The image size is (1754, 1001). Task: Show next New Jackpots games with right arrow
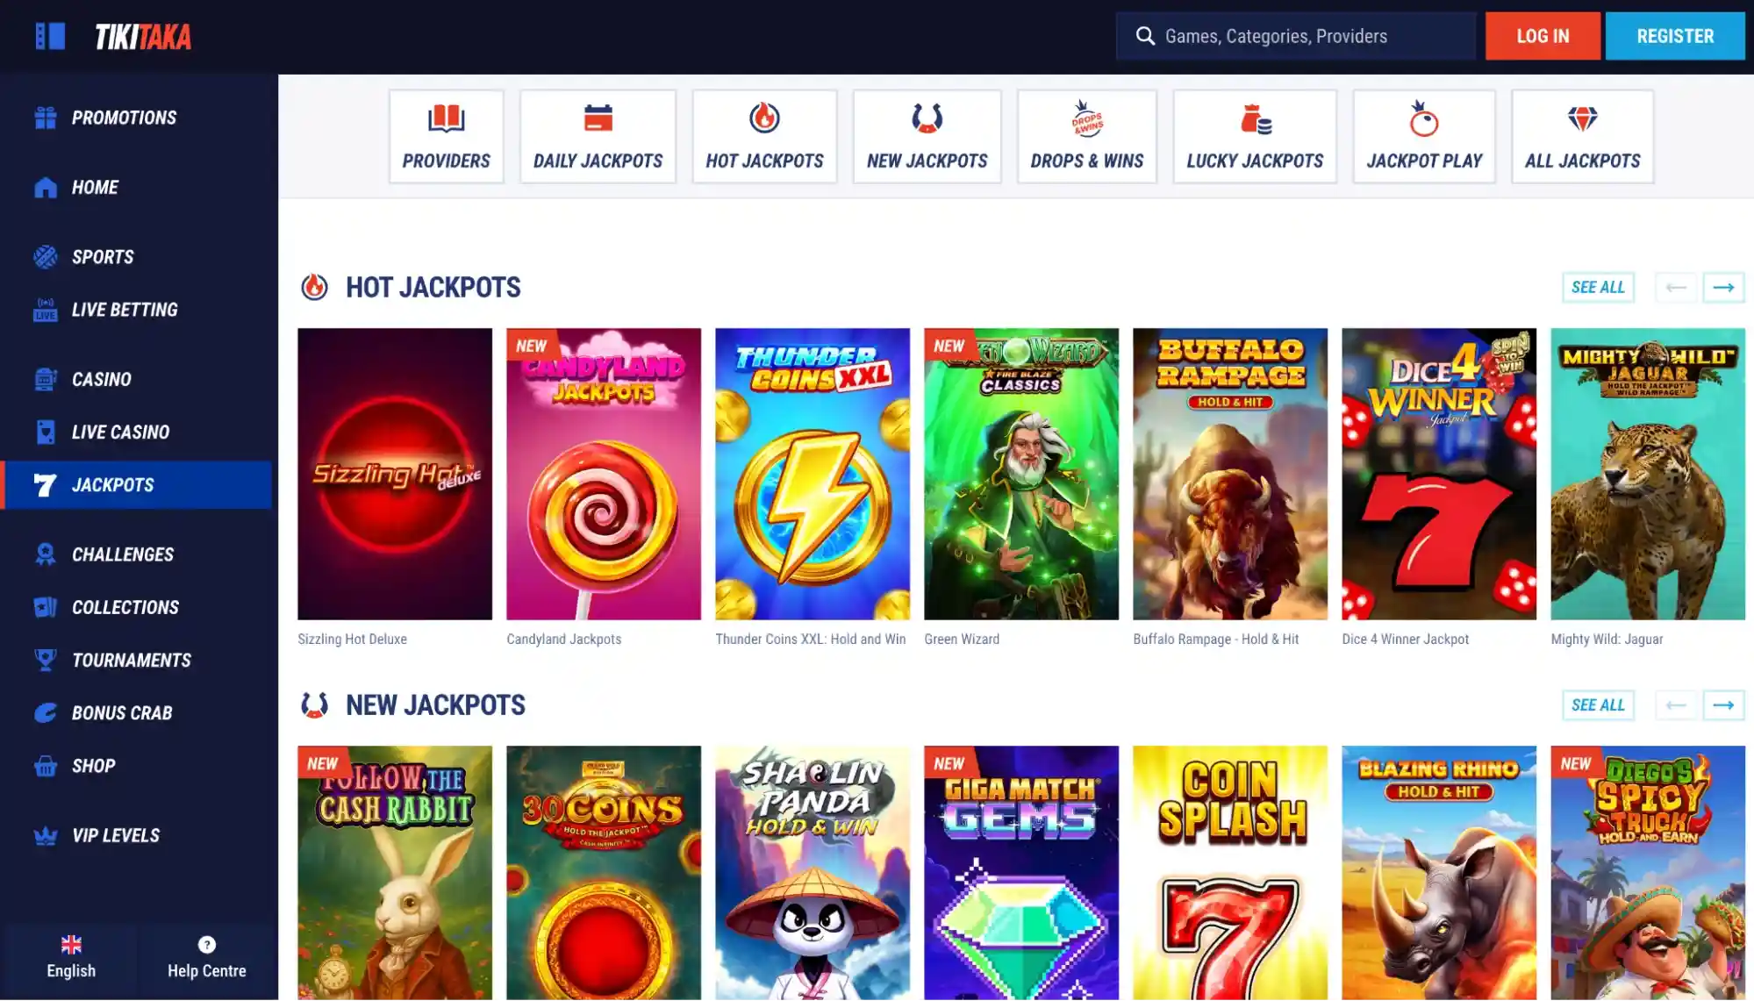[x=1723, y=704]
